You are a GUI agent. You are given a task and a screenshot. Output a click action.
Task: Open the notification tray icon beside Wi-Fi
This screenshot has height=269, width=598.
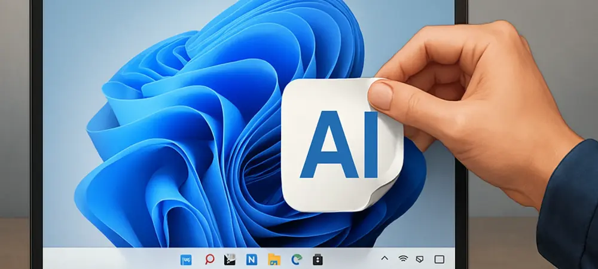click(x=420, y=259)
